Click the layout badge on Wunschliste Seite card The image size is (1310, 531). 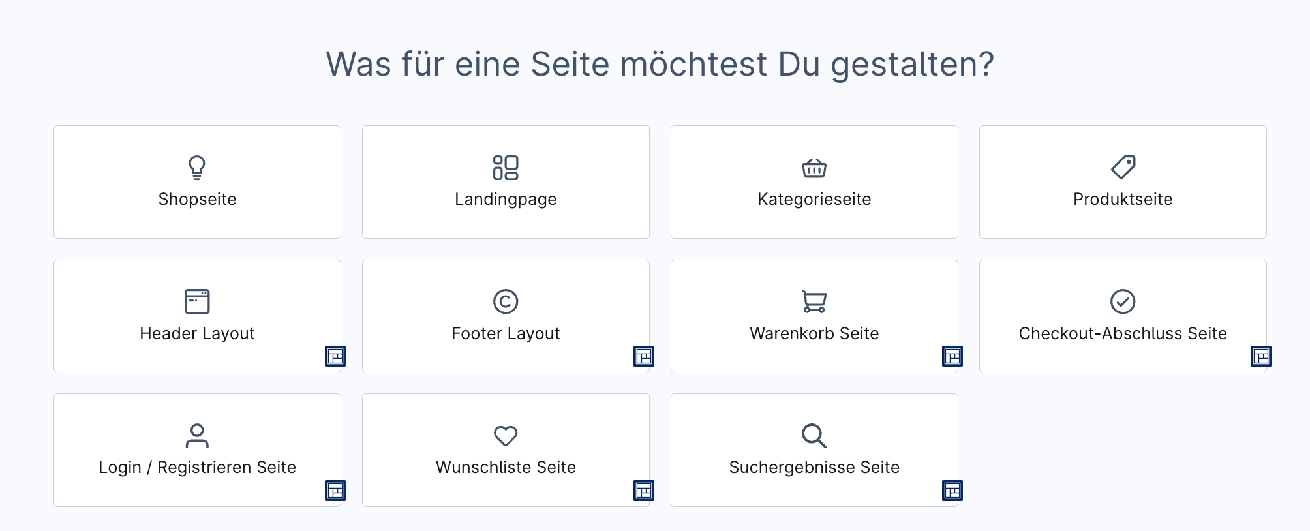[644, 491]
